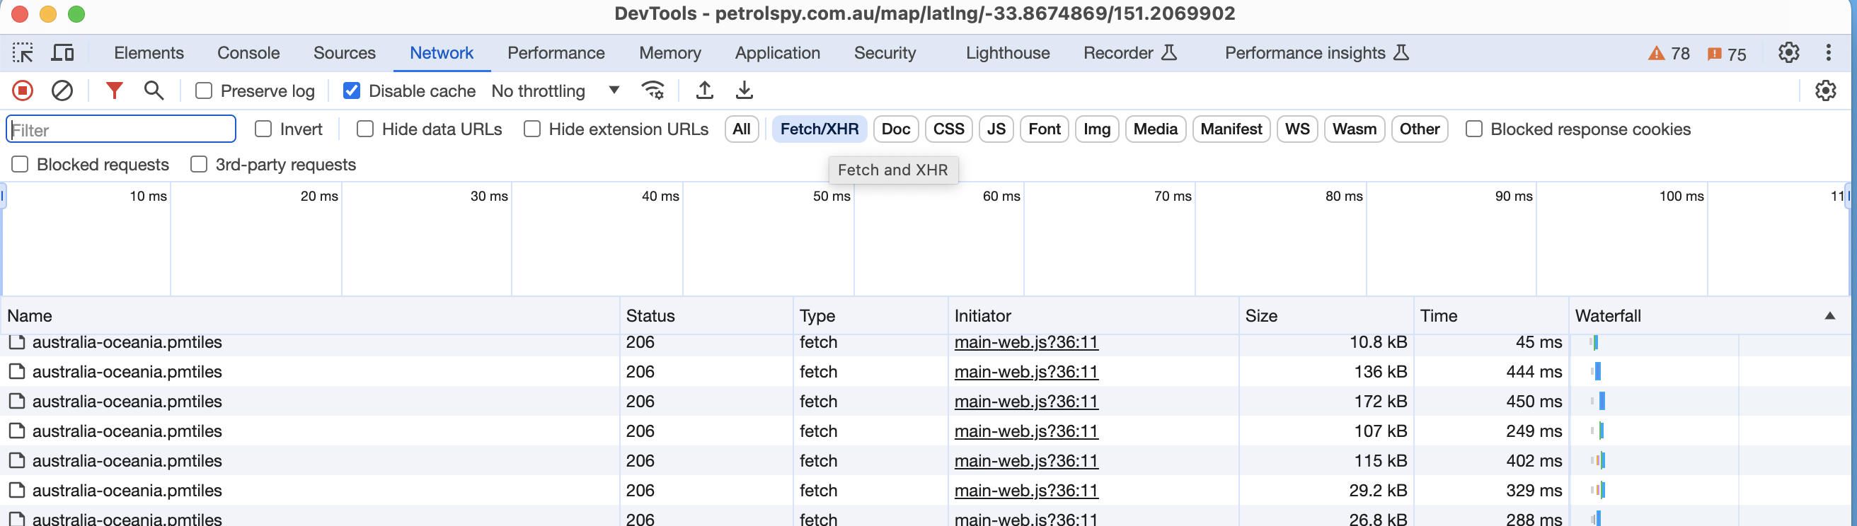Enable the Preserve log checkbox
Screen dimensions: 1857x526
point(204,90)
